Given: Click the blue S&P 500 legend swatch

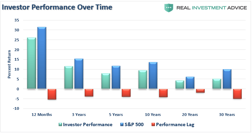Looking at the screenshot, I should point(122,124).
